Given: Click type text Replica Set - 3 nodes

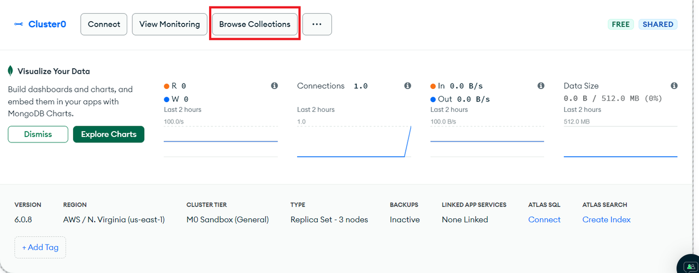Looking at the screenshot, I should click(329, 219).
